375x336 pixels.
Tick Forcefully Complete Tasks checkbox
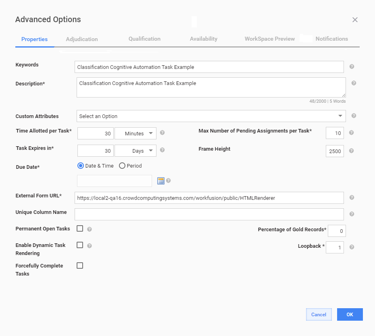pos(80,265)
